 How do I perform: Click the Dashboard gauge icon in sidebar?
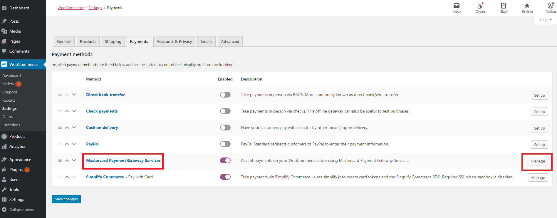click(4, 8)
